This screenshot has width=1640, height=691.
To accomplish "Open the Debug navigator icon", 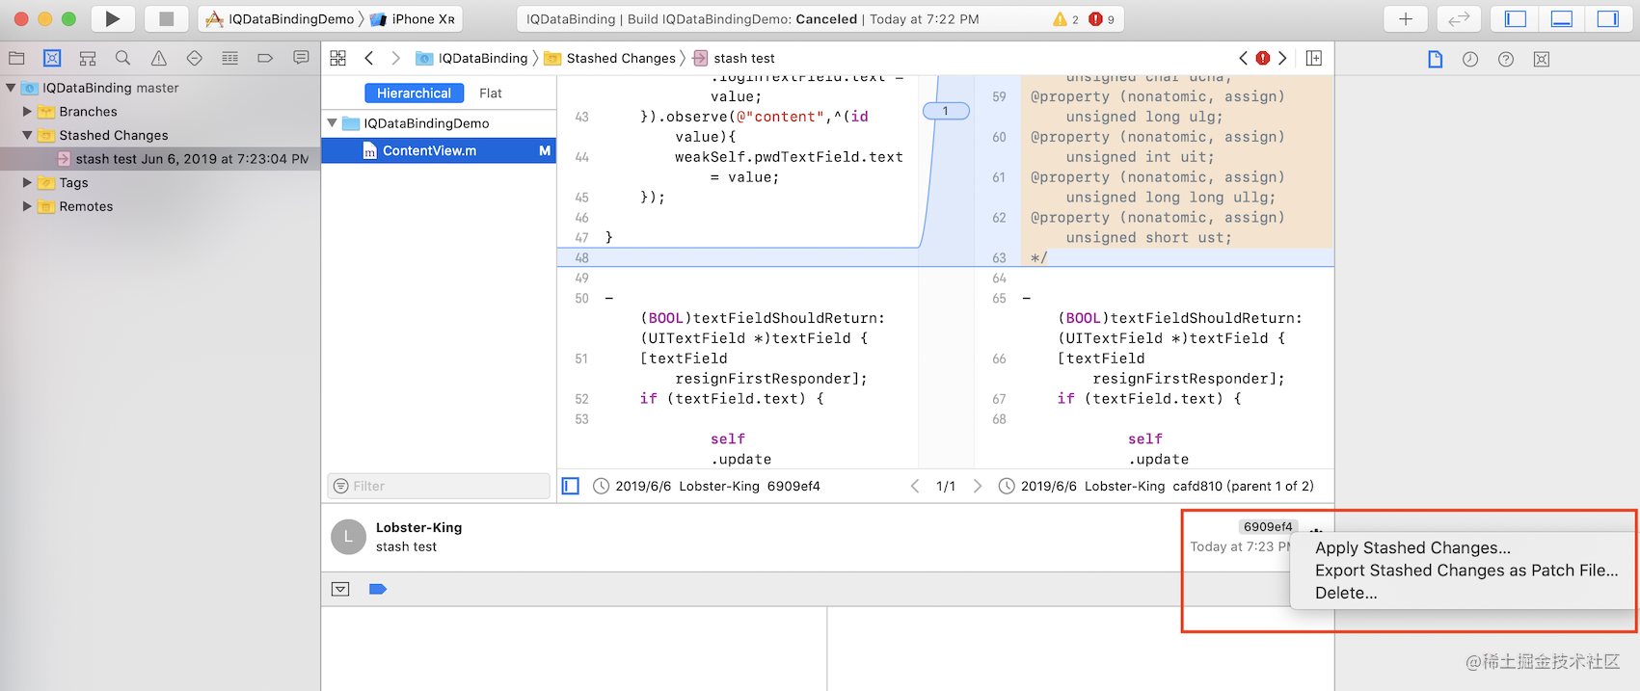I will pos(229,58).
